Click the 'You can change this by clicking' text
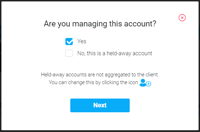The height and width of the screenshot is (132, 200). (x=93, y=82)
